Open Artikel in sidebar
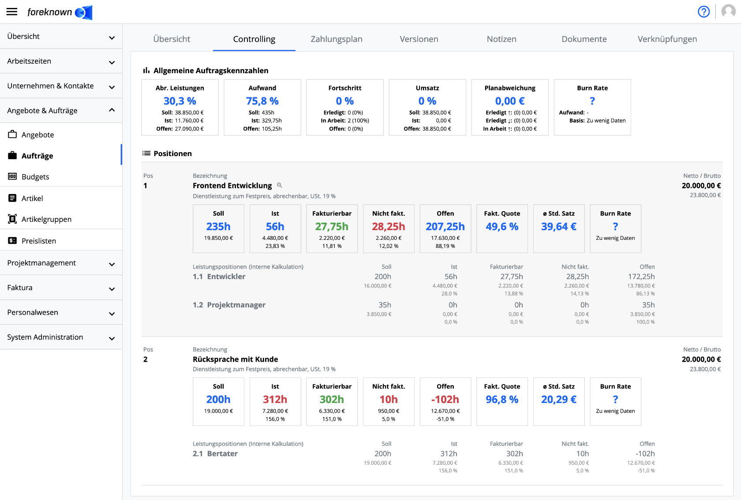Image resolution: width=741 pixels, height=500 pixels. point(61,198)
